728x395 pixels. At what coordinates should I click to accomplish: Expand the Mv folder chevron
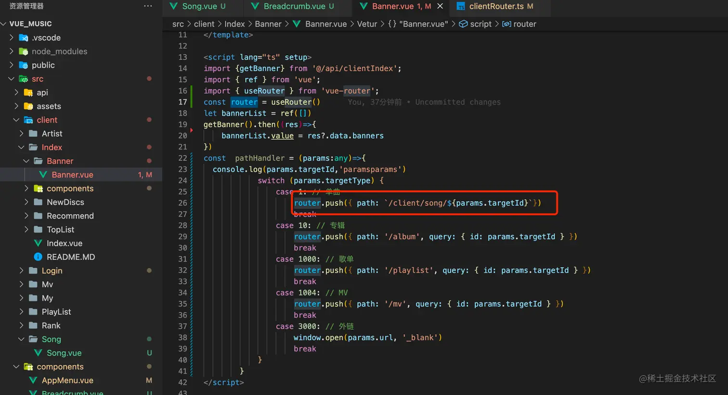pos(21,284)
